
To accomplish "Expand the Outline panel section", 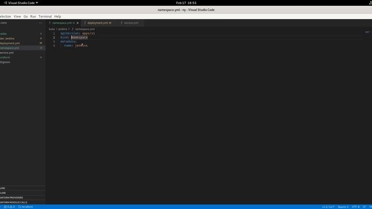I will point(23,188).
